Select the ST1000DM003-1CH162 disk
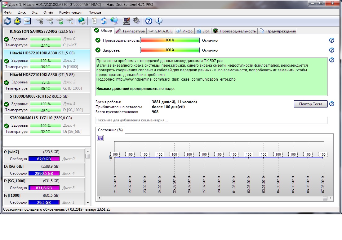The image size is (342, 240). point(47,103)
